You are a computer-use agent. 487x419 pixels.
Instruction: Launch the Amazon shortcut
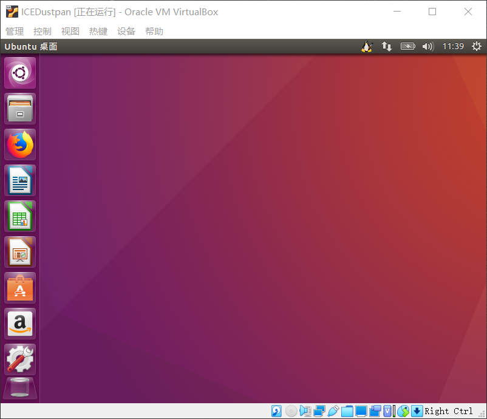point(20,324)
